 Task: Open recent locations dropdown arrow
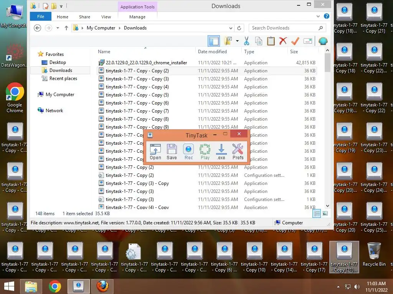click(58, 28)
